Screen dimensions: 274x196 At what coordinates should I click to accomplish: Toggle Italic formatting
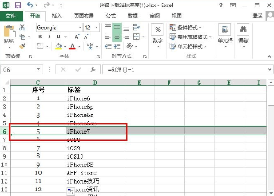(49, 37)
